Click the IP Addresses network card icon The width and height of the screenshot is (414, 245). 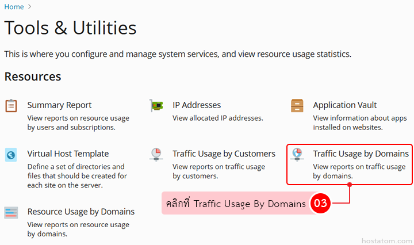pos(156,106)
